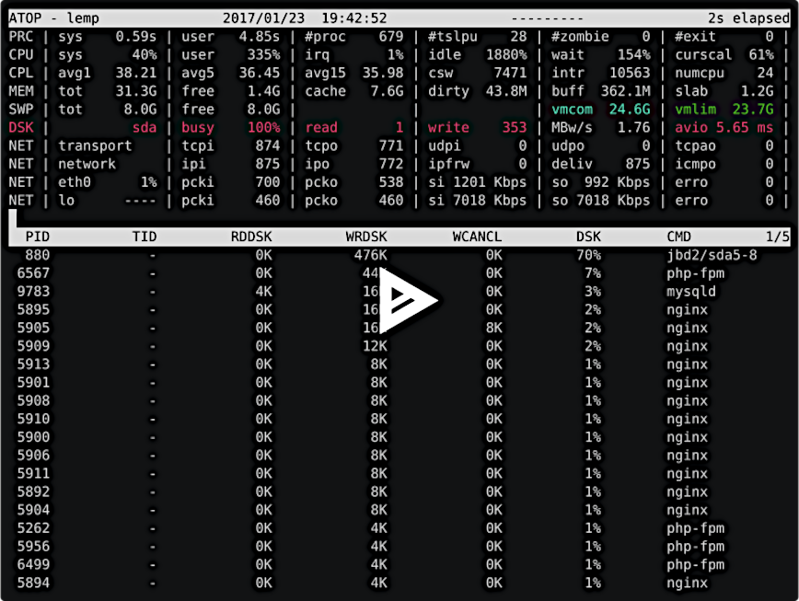Click PID 5895 nginx row
Image resolution: width=799 pixels, height=601 pixels.
point(399,309)
